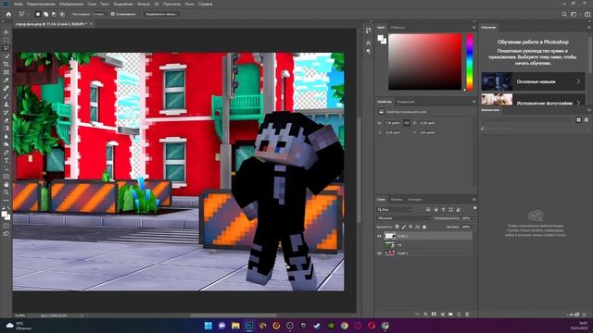This screenshot has height=333, width=593.
Task: Select the Move tool
Action: (x=6, y=32)
